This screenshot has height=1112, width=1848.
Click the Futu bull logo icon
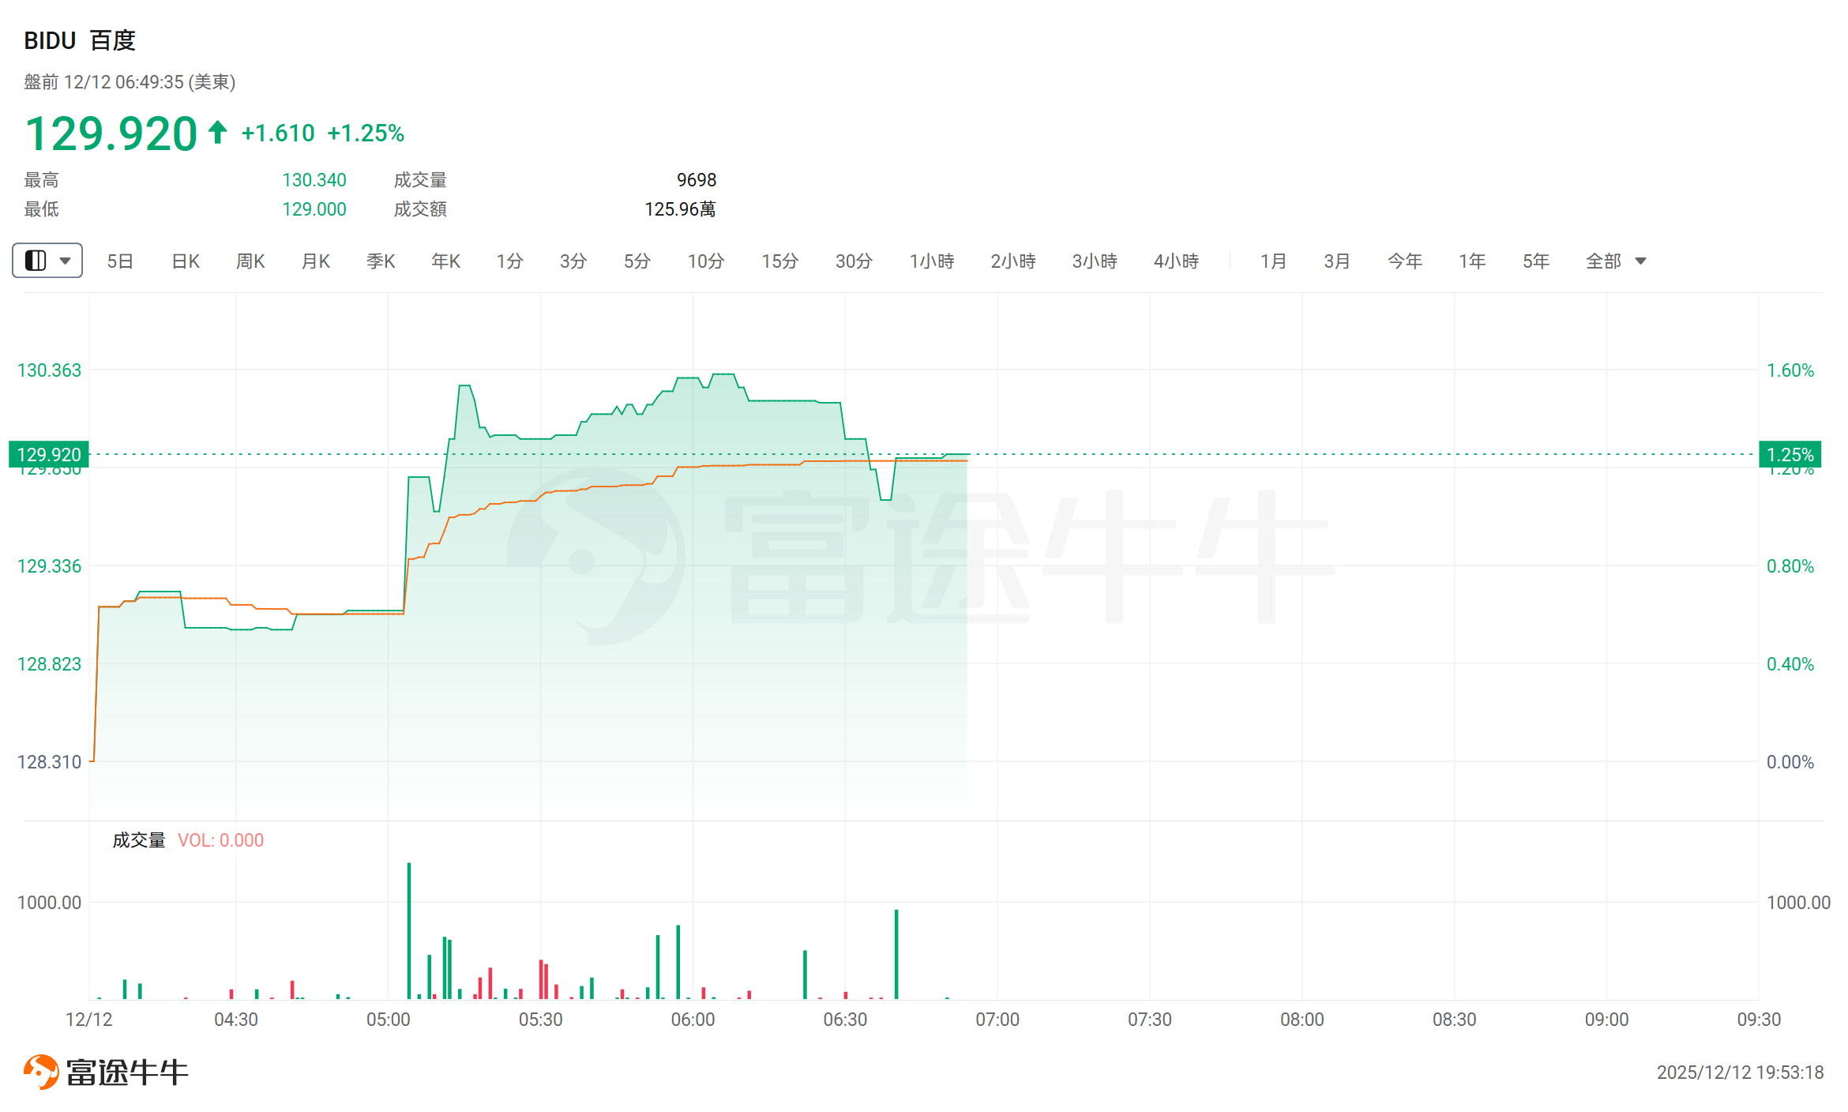[41, 1072]
